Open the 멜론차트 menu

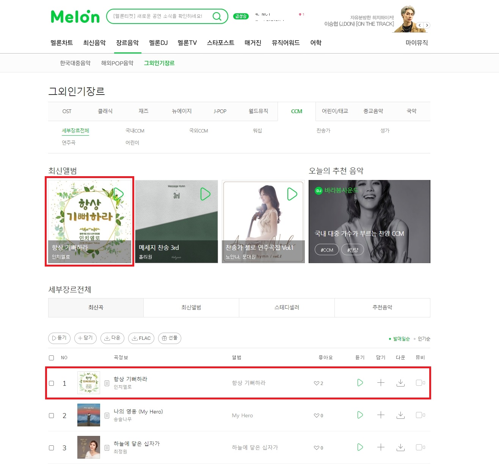pyautogui.click(x=62, y=43)
